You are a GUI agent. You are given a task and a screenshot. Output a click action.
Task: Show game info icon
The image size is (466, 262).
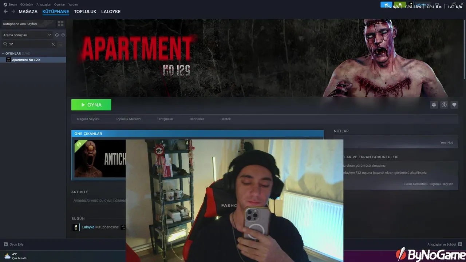(x=444, y=105)
